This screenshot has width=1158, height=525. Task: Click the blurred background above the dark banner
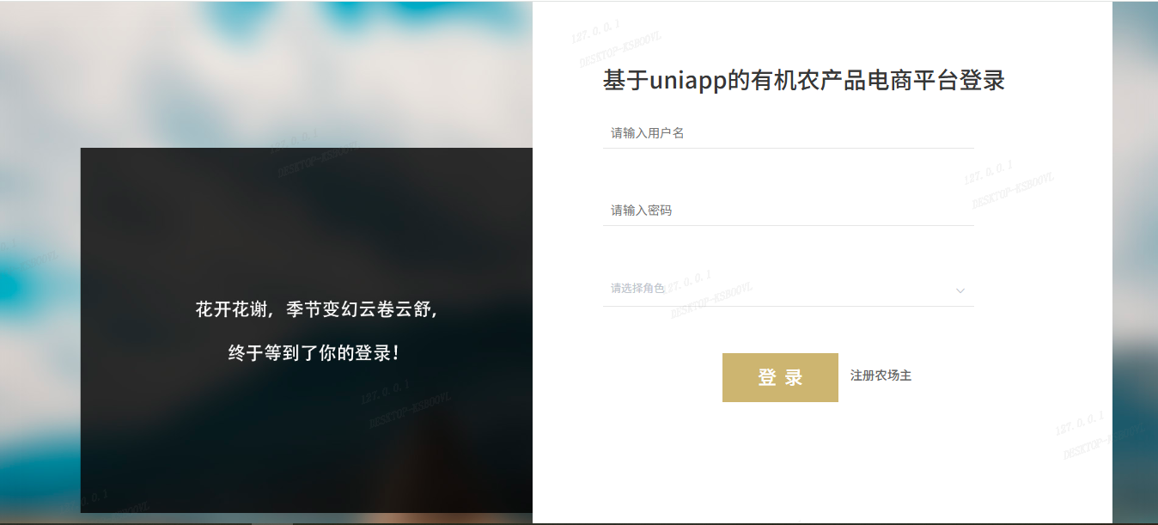click(266, 73)
